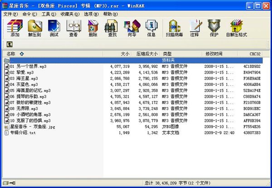Click status bar total 38,436,209 字节
Screen dimensions: 272x188
(166, 183)
